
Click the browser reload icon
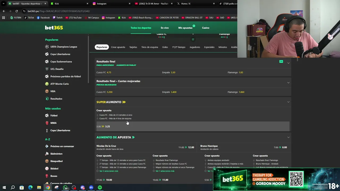16,11
